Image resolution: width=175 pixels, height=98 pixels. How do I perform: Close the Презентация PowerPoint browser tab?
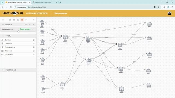(x=56, y=2)
